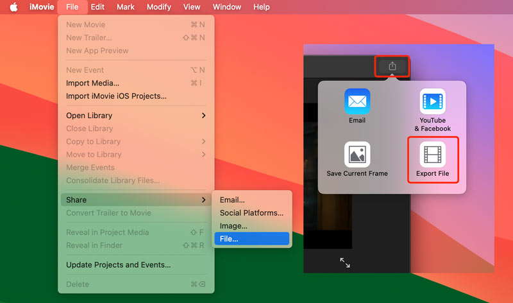
Task: Open the Apple menu
Action: [x=13, y=7]
